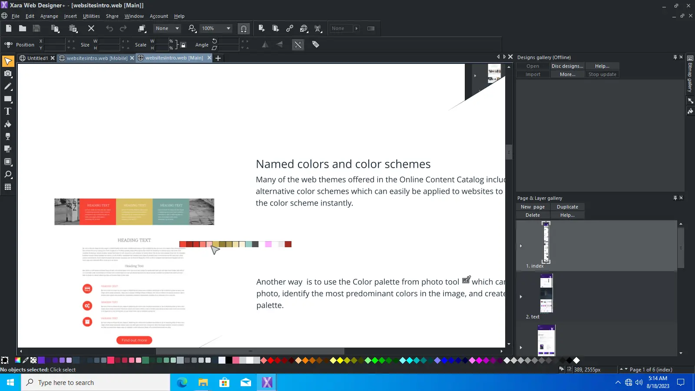This screenshot has width=695, height=391.
Task: Expand the index page layers
Action: coord(521,246)
